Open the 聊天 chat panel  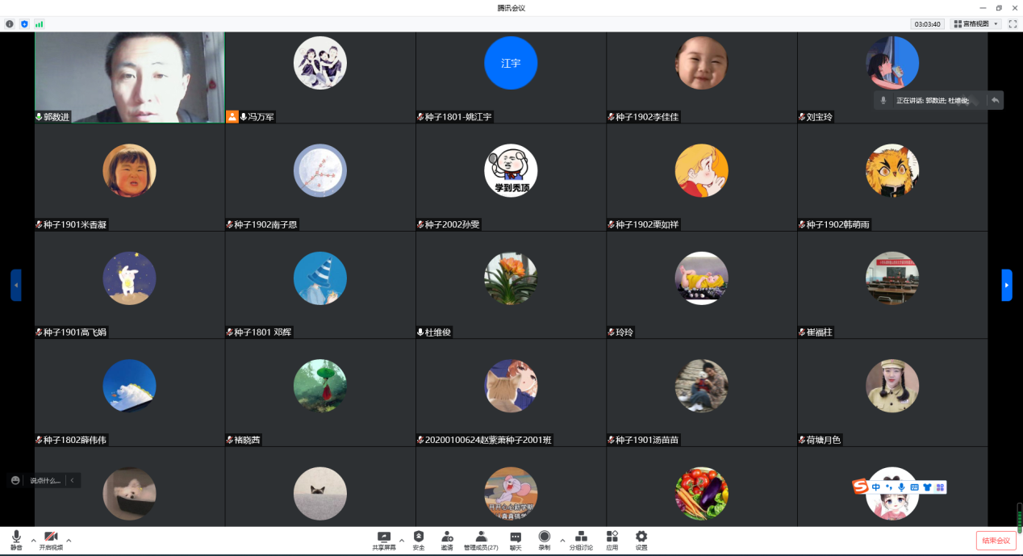pos(516,540)
